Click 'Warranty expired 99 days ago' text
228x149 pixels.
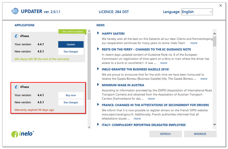34,110
